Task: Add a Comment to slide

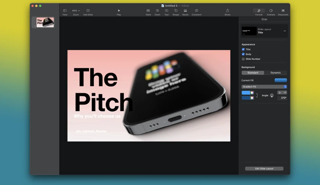Action: (196, 11)
